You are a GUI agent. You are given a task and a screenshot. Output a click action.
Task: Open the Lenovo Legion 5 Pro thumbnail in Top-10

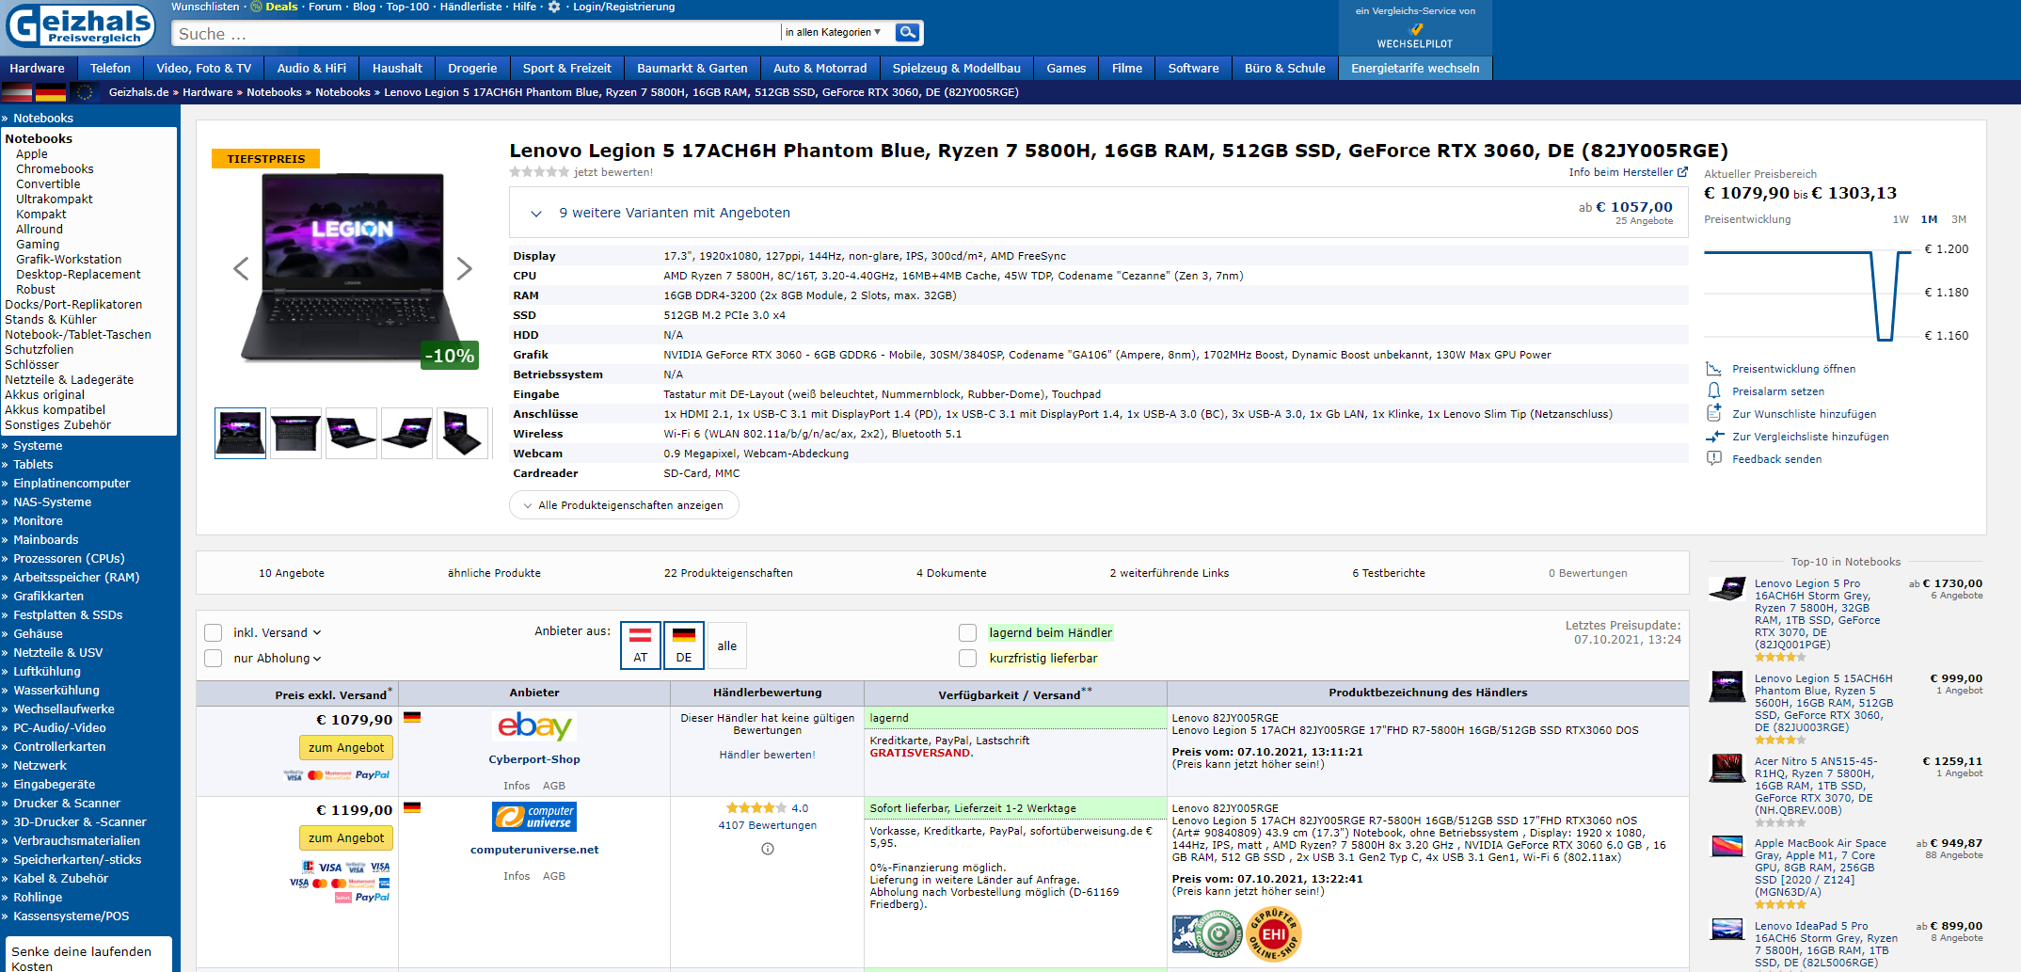pyautogui.click(x=1727, y=590)
